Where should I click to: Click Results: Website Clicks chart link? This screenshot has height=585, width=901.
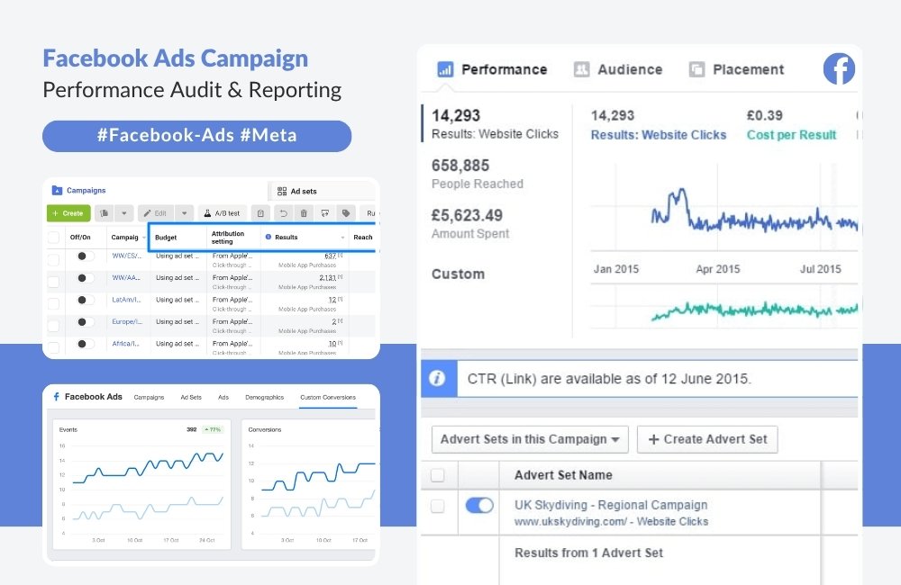tap(659, 135)
